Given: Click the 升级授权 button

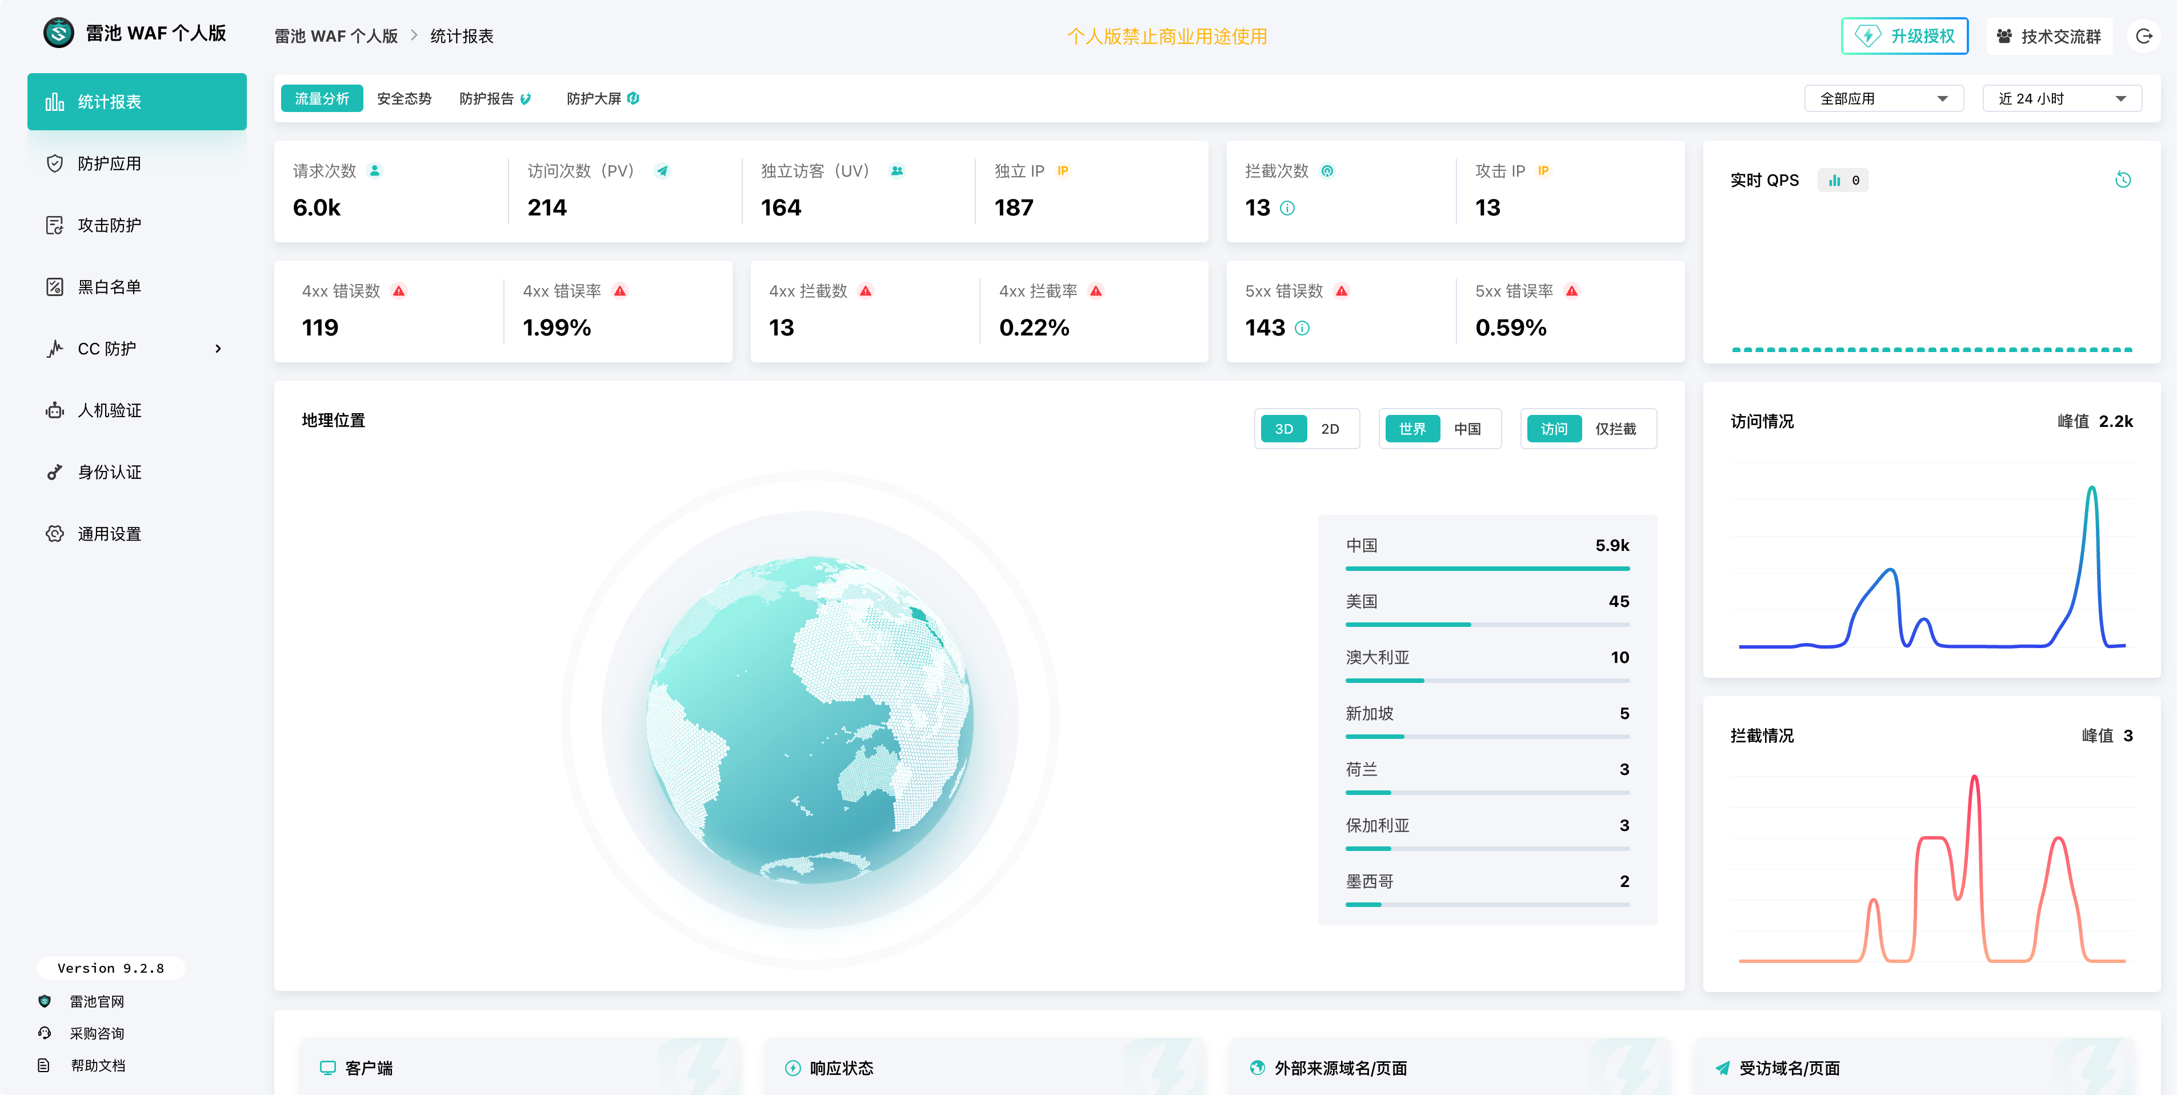Looking at the screenshot, I should [x=1904, y=37].
